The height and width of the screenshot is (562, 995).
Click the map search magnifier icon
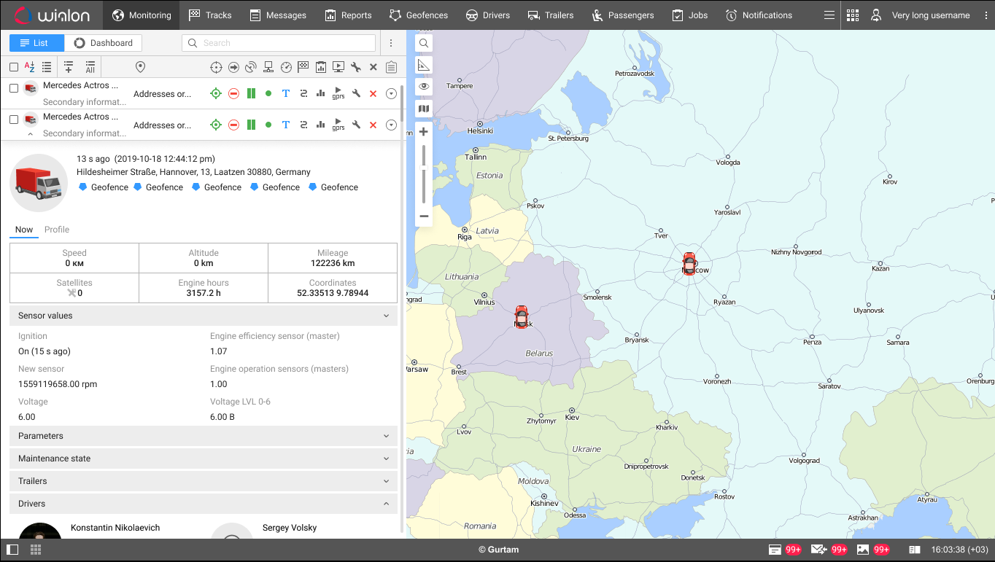[x=424, y=44]
